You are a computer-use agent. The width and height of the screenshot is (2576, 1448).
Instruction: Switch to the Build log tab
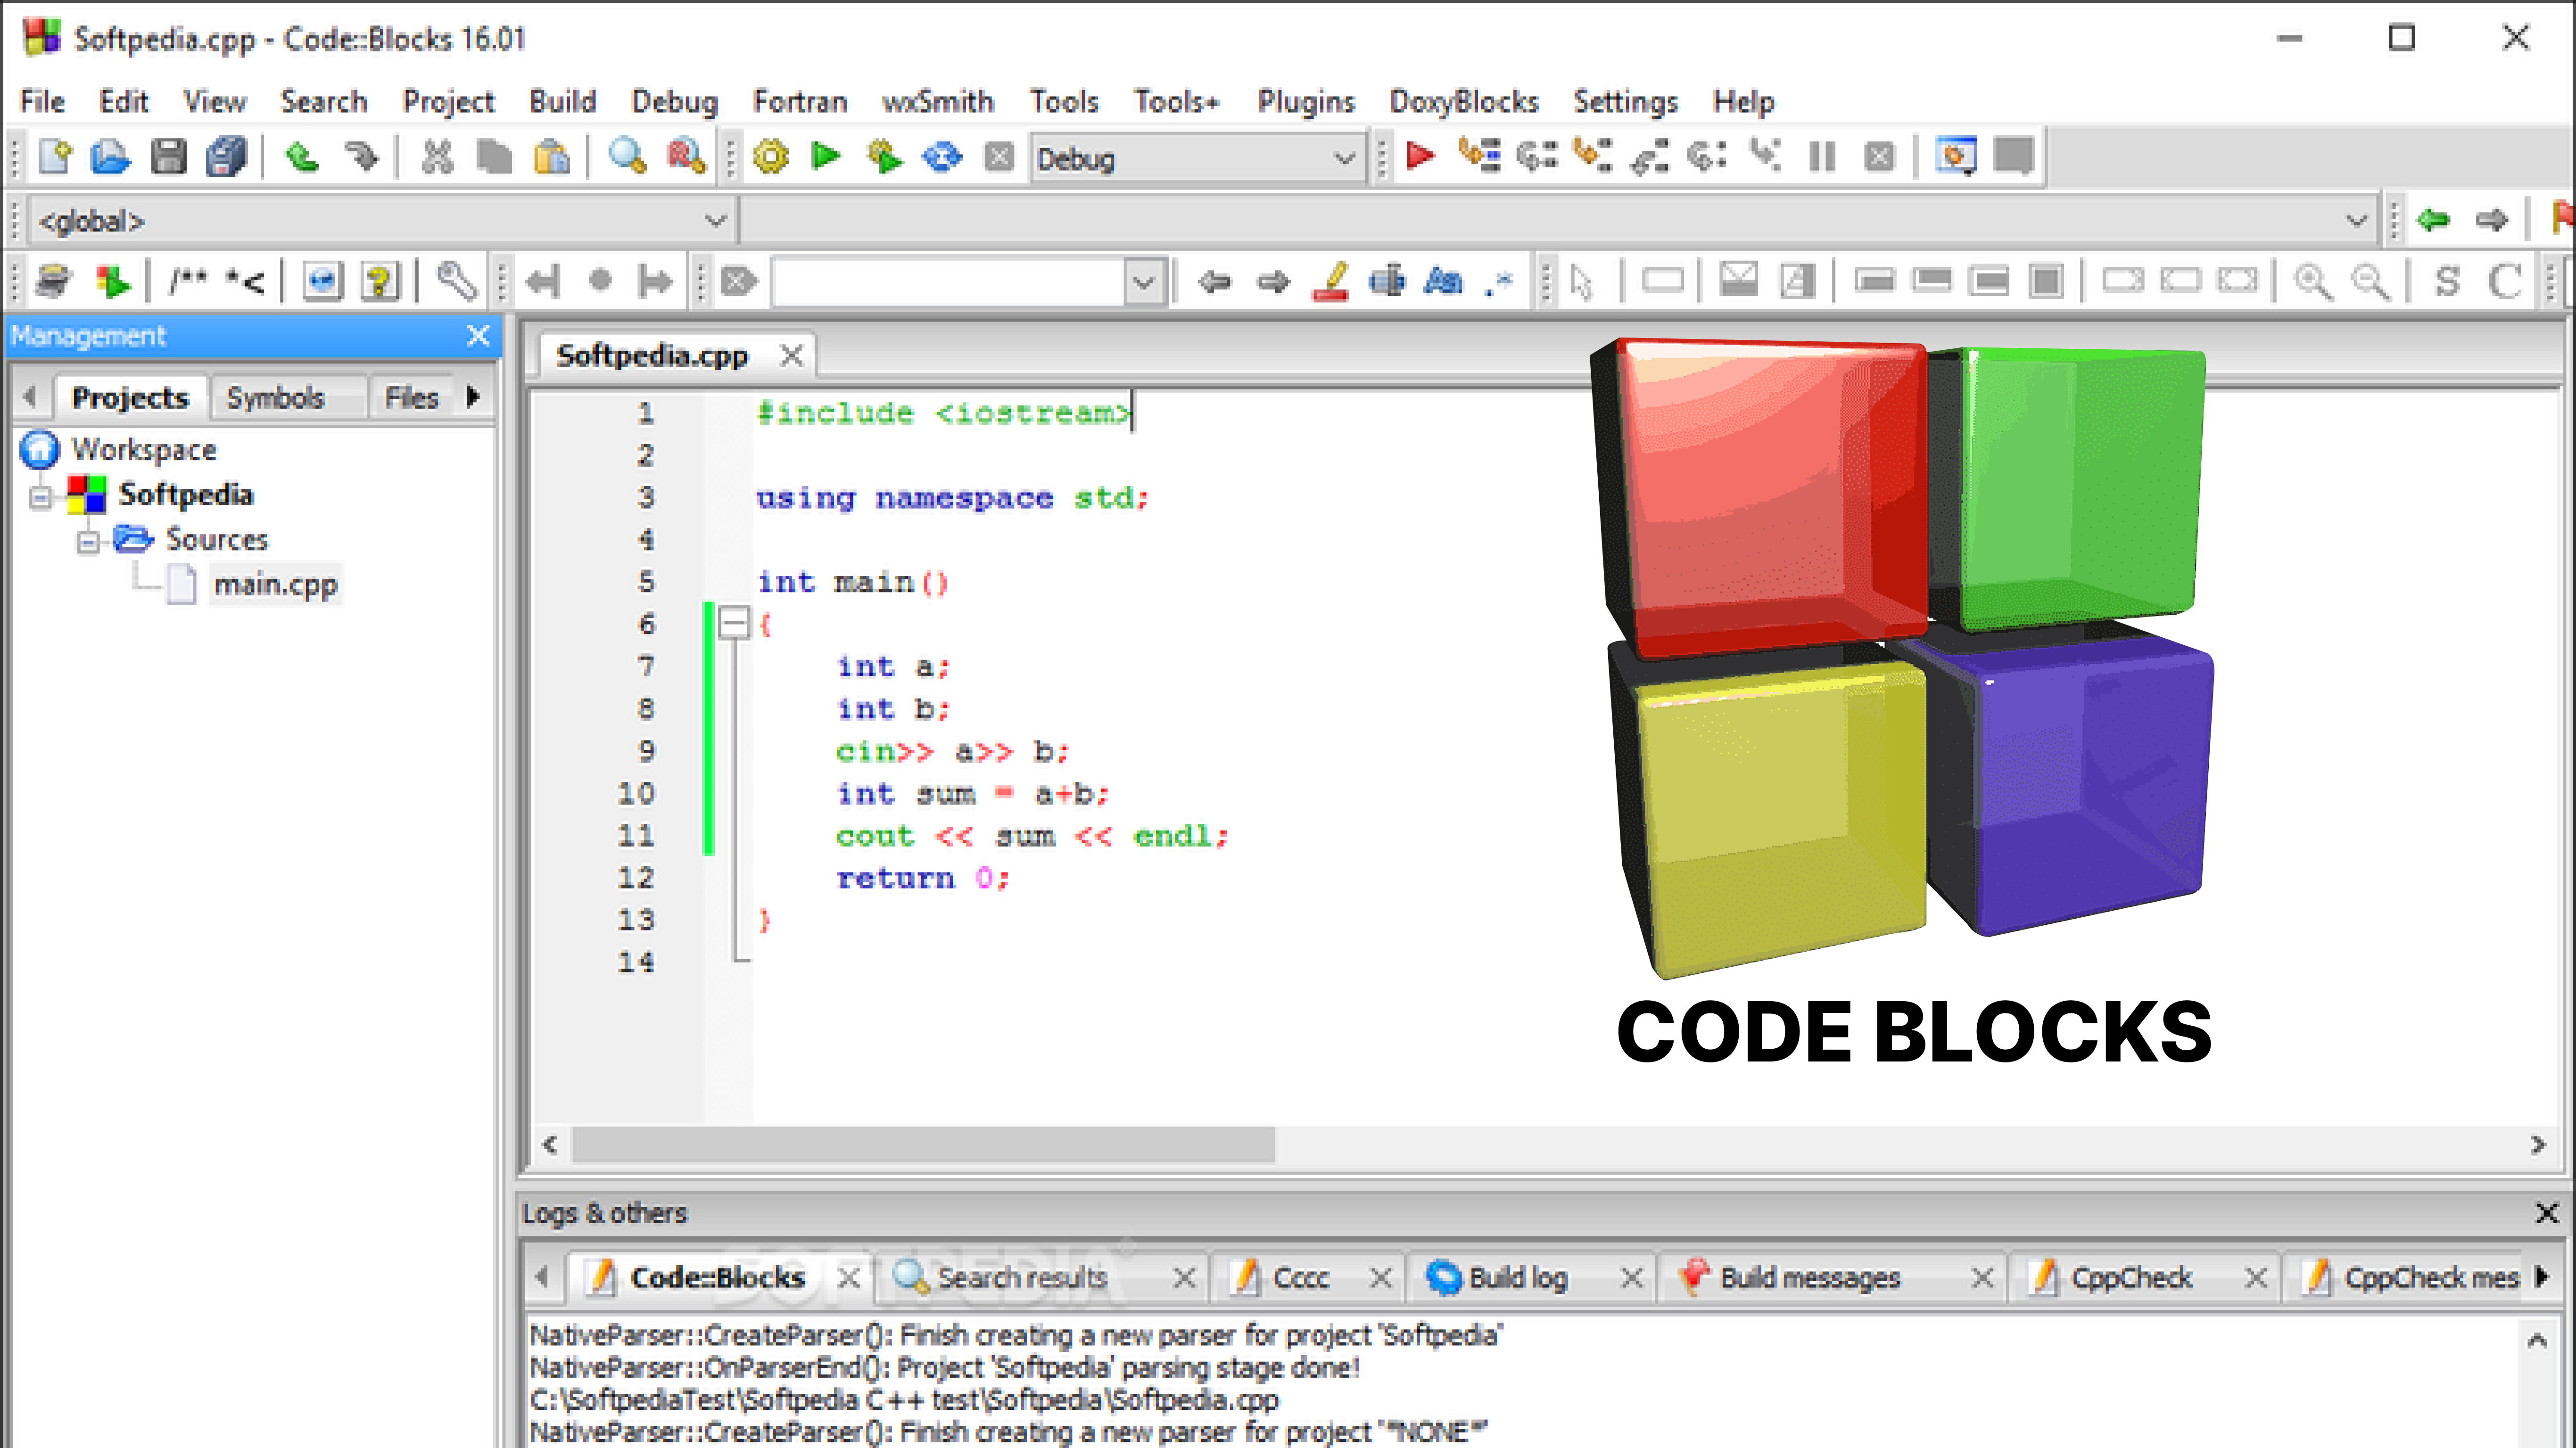pos(1518,1277)
